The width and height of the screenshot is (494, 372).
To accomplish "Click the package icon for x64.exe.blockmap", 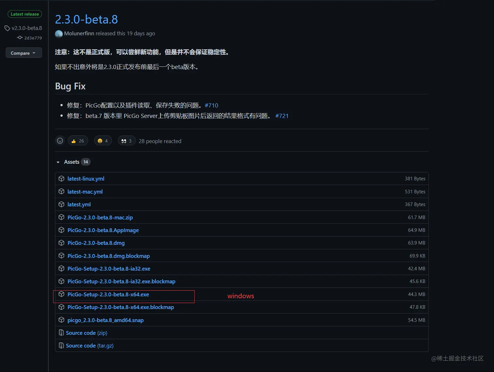I will click(61, 307).
